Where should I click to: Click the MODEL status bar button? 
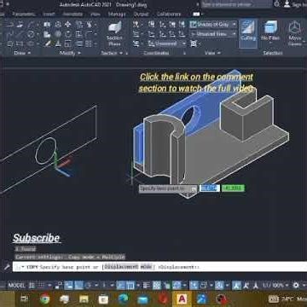(x=17, y=285)
